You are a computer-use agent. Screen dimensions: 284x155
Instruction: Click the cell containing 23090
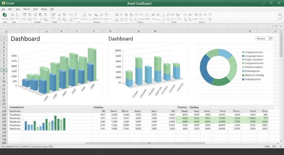point(167,122)
